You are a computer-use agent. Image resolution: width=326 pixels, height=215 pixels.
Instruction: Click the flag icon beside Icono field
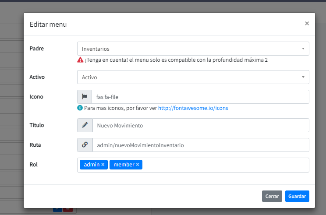click(85, 97)
